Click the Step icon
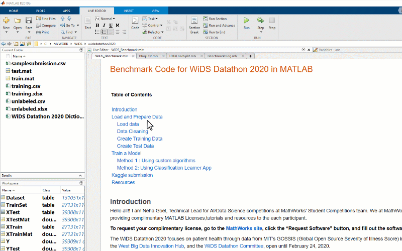This screenshot has height=251, width=402. pos(260,23)
